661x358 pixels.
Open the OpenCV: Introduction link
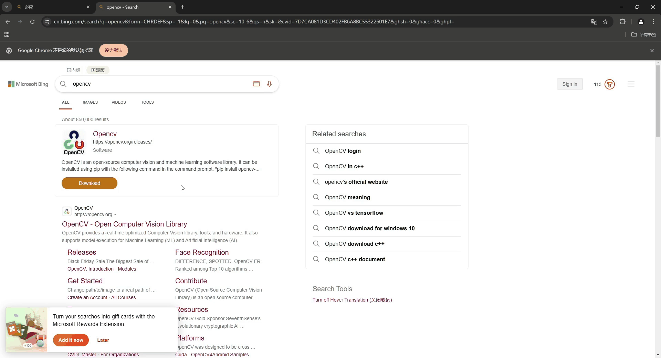(91, 269)
